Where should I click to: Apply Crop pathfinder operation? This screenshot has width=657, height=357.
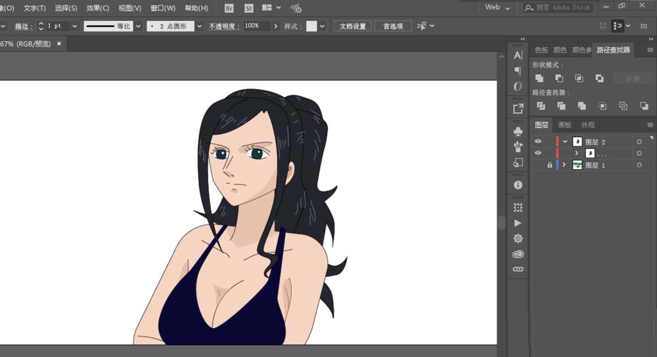(602, 106)
